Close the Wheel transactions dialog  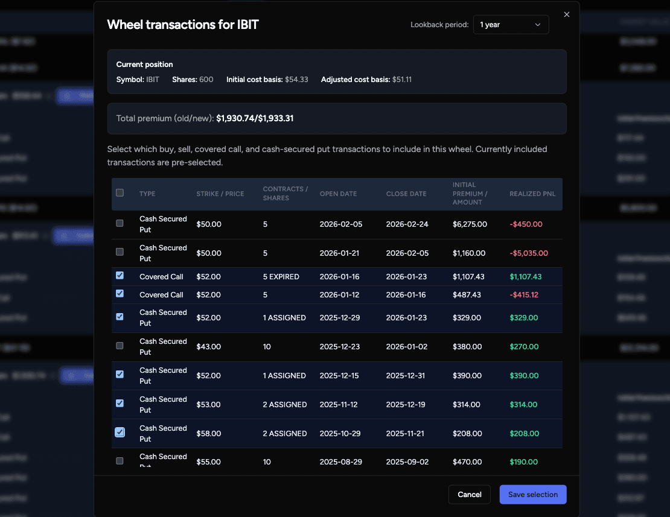pyautogui.click(x=566, y=14)
